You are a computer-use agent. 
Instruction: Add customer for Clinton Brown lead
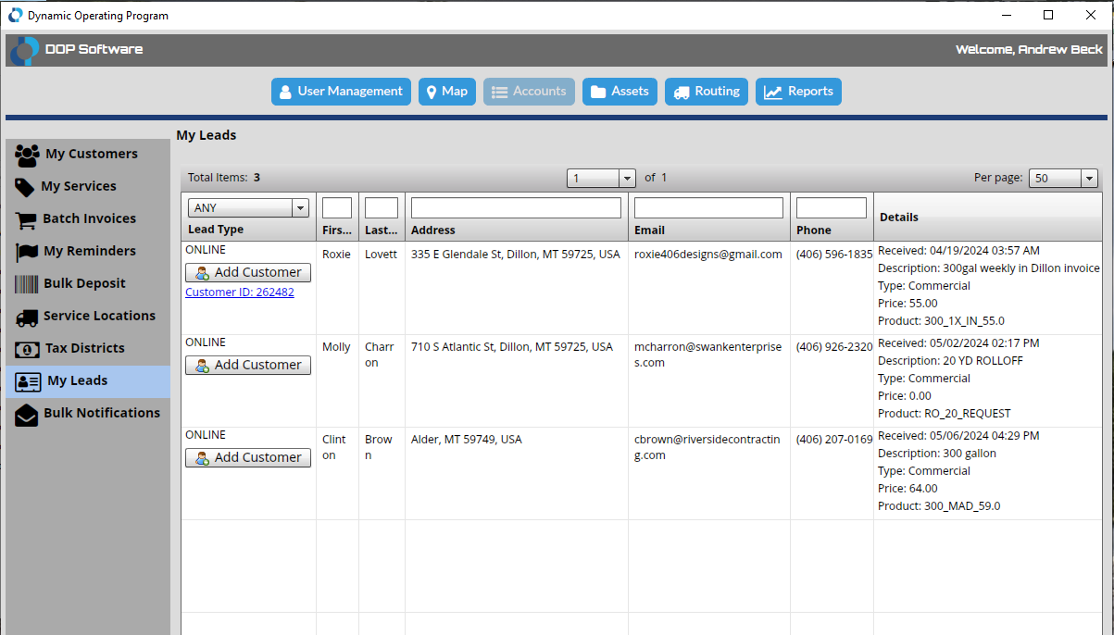click(x=248, y=458)
